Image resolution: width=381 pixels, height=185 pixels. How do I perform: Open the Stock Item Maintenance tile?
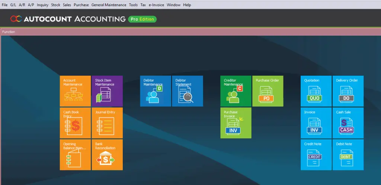coord(107,91)
